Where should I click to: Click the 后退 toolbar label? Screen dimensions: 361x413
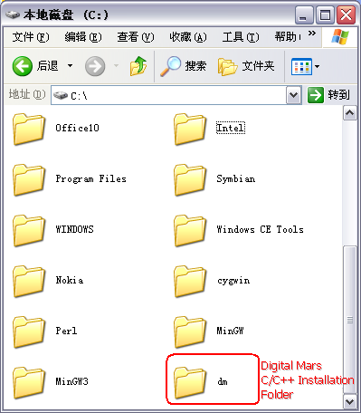[47, 66]
